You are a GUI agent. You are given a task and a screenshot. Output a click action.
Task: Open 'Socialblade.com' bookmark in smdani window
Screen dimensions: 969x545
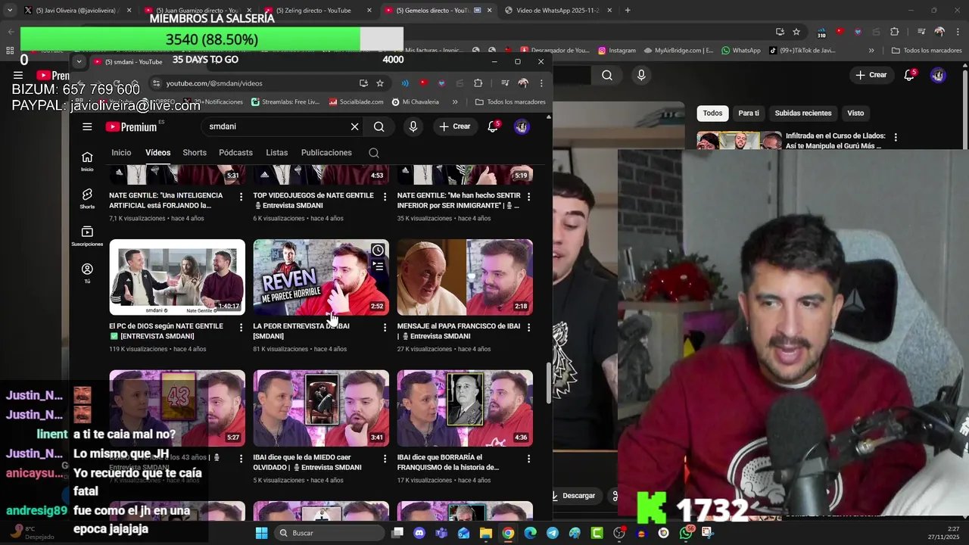tap(356, 102)
